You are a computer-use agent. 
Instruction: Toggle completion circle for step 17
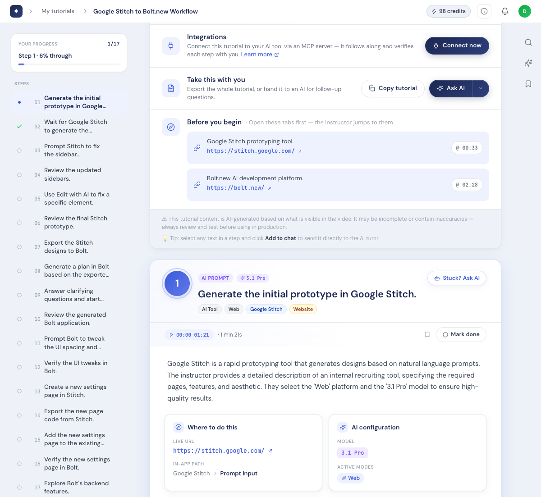[x=19, y=488]
